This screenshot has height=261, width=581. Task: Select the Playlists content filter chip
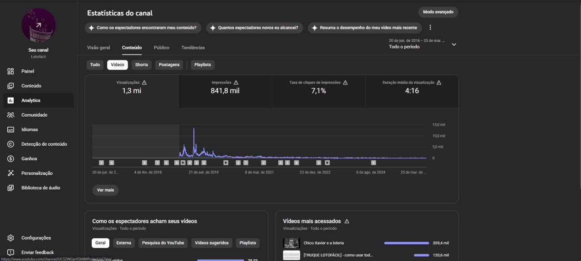pyautogui.click(x=202, y=64)
